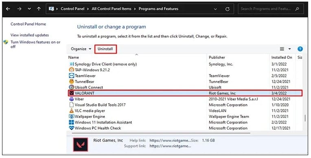Select Windows PC Health Check entry
Image resolution: width=311 pixels, height=158 pixels.
[x=98, y=128]
